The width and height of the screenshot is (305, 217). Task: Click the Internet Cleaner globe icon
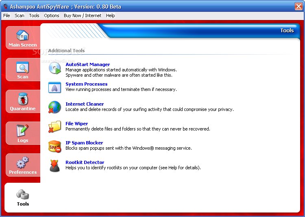(54, 107)
